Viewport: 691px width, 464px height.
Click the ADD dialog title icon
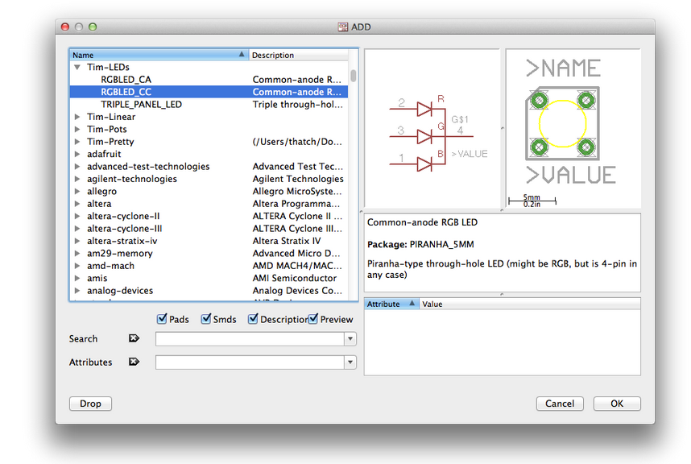[x=342, y=27]
